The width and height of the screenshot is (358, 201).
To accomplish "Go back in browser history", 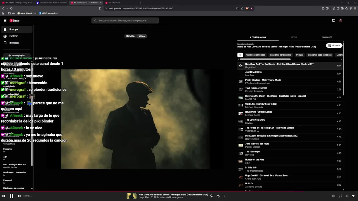I will [x=3, y=8].
